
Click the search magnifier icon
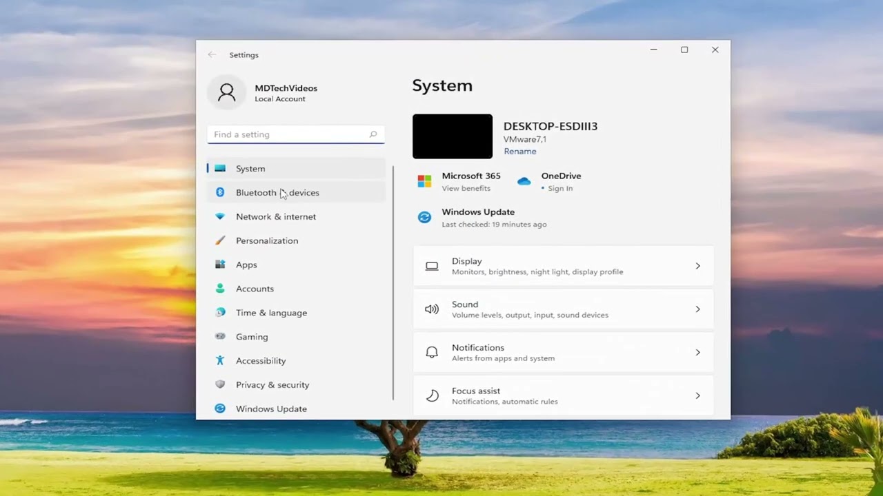(x=373, y=134)
